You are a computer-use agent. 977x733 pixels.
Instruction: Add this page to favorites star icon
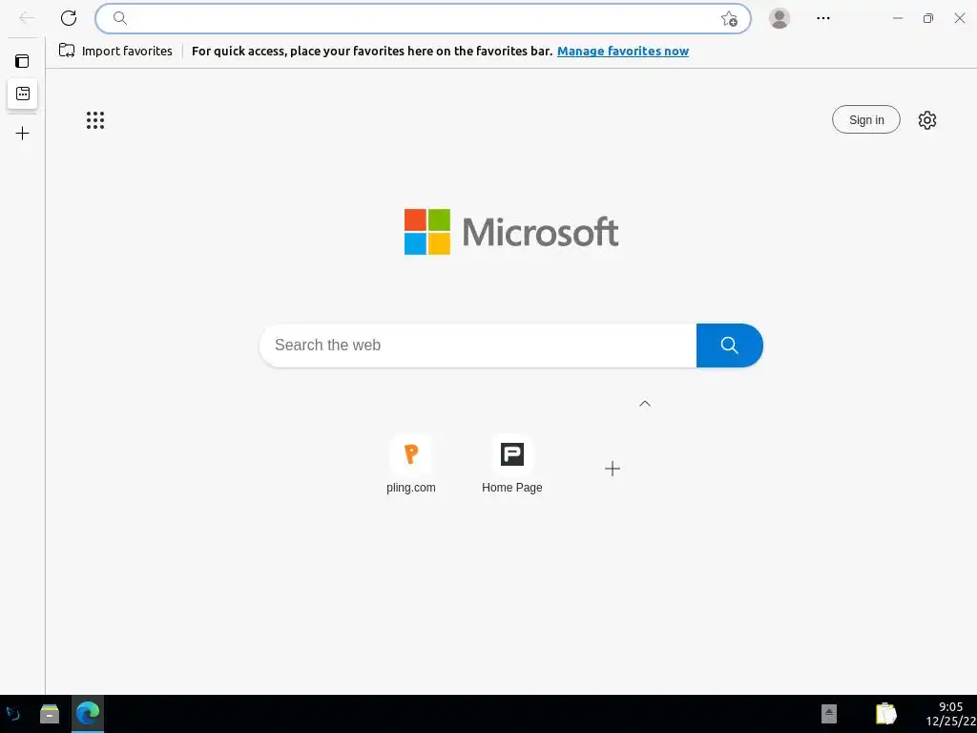pos(729,19)
